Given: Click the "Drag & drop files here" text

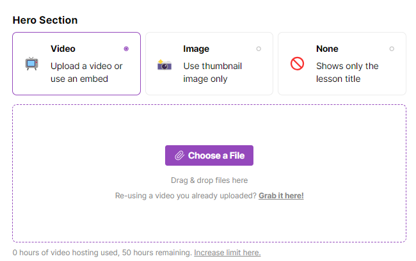Looking at the screenshot, I should pos(209,180).
